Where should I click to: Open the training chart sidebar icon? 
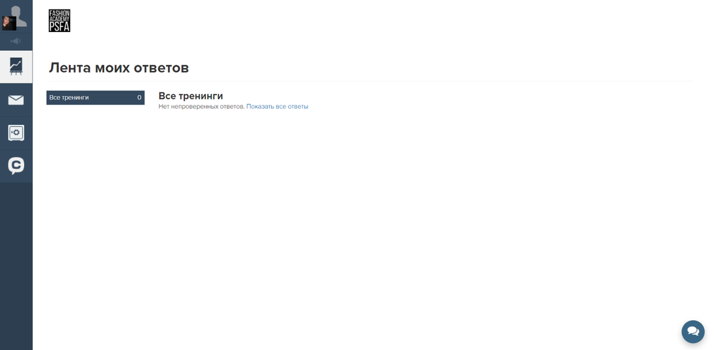[x=16, y=66]
